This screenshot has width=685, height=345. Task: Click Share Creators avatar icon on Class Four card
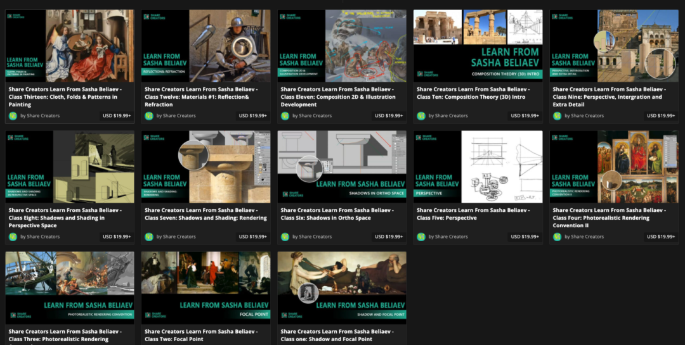557,237
